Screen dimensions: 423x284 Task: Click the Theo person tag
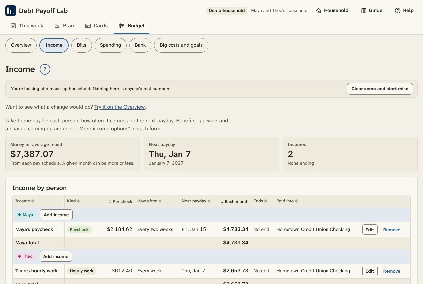pyautogui.click(x=25, y=256)
